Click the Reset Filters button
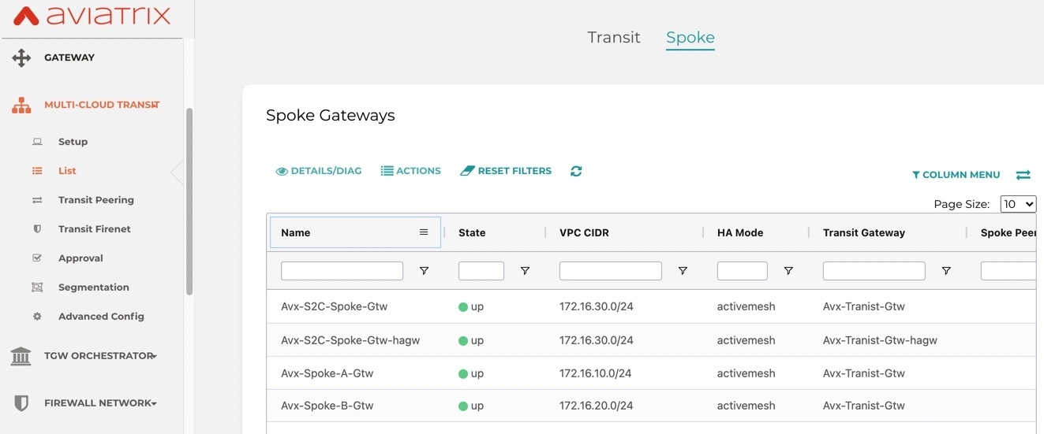This screenshot has height=434, width=1044. [506, 171]
